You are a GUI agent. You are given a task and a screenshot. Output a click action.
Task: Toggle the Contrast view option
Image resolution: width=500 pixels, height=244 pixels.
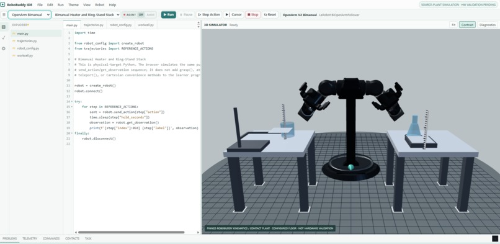click(467, 25)
